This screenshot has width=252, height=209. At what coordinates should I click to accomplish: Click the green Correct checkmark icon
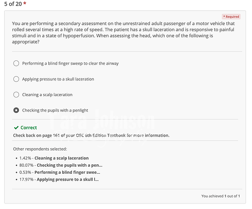coord(16,128)
